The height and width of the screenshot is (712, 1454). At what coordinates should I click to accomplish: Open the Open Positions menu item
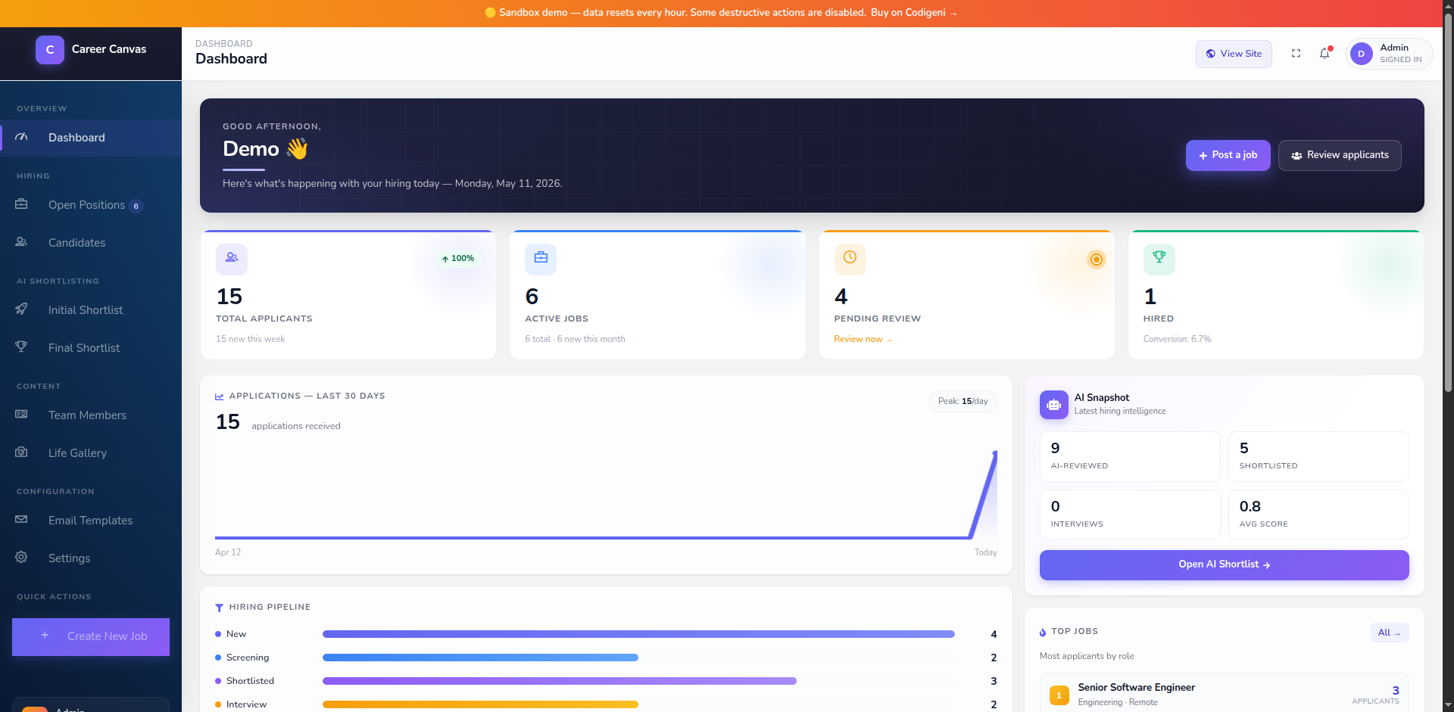coord(91,205)
